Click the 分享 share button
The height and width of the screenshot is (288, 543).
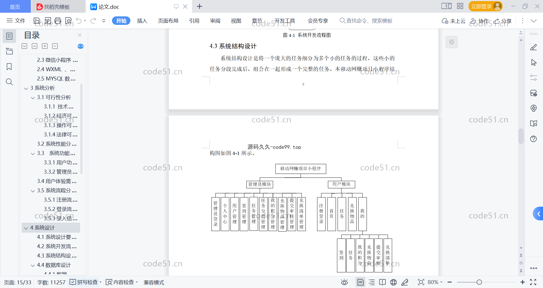pos(503,21)
